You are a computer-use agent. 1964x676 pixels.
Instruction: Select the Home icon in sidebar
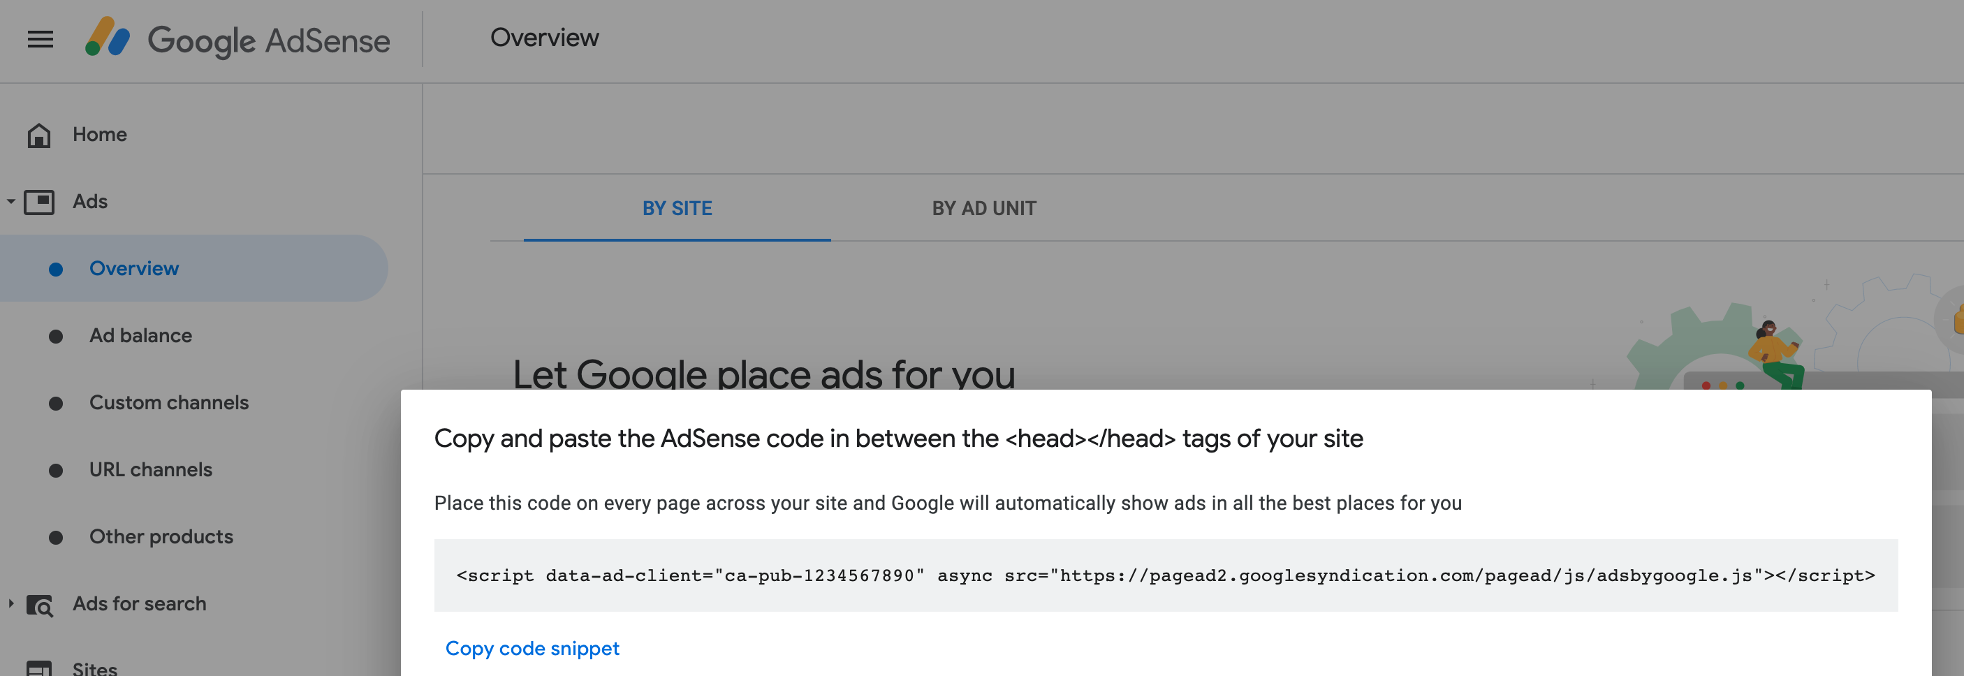(39, 134)
